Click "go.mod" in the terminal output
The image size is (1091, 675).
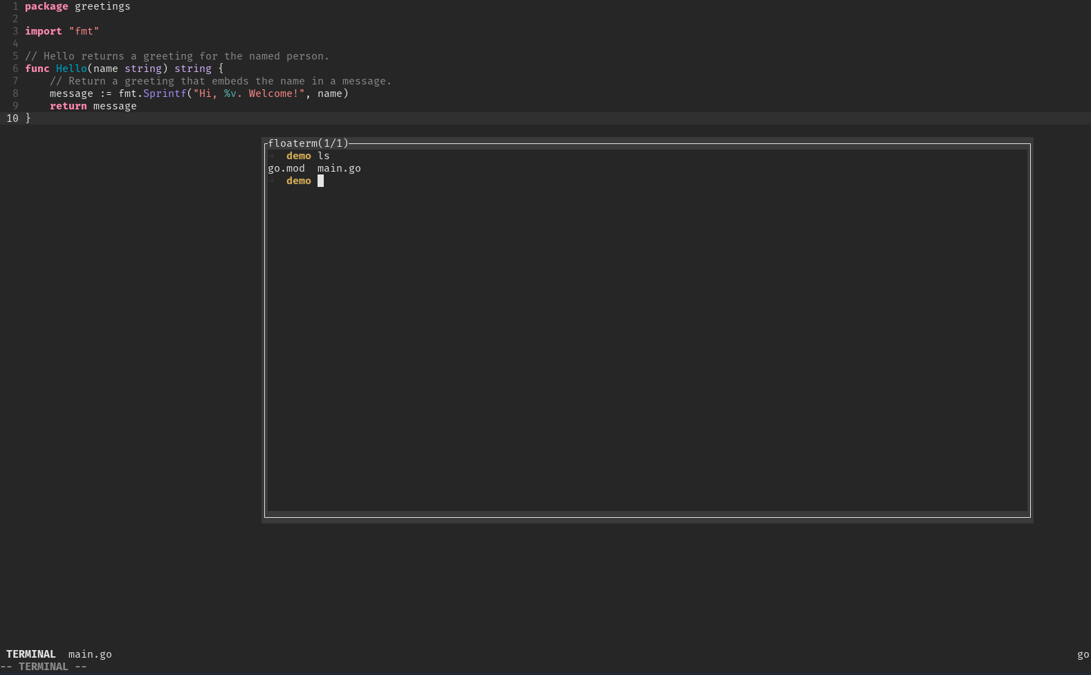(x=286, y=168)
